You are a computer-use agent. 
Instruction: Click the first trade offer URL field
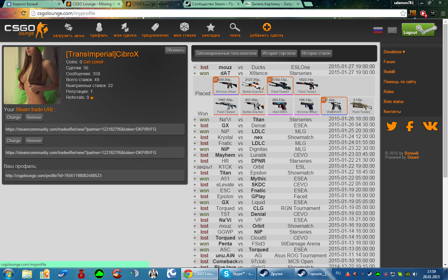coord(95,129)
